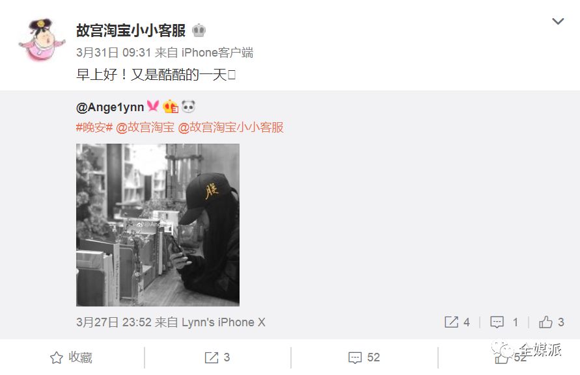Screen dimensions: 580x375
Task: Open the post options chevron menu
Action: pyautogui.click(x=558, y=21)
